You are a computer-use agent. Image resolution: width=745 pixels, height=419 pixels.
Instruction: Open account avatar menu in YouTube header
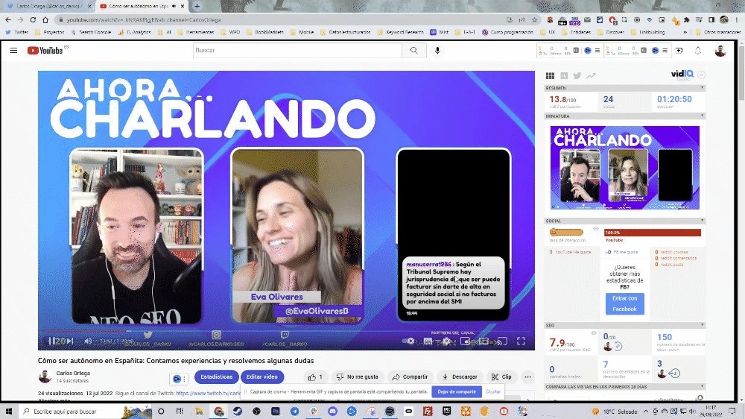tap(720, 51)
